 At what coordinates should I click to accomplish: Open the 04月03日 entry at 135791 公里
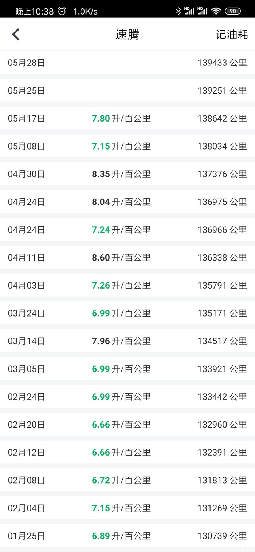(127, 285)
